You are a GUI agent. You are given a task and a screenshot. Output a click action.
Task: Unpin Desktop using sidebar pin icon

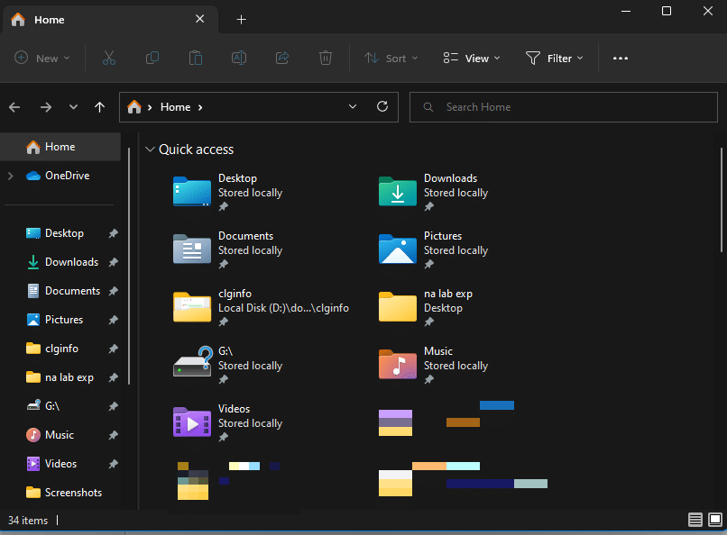tap(113, 233)
